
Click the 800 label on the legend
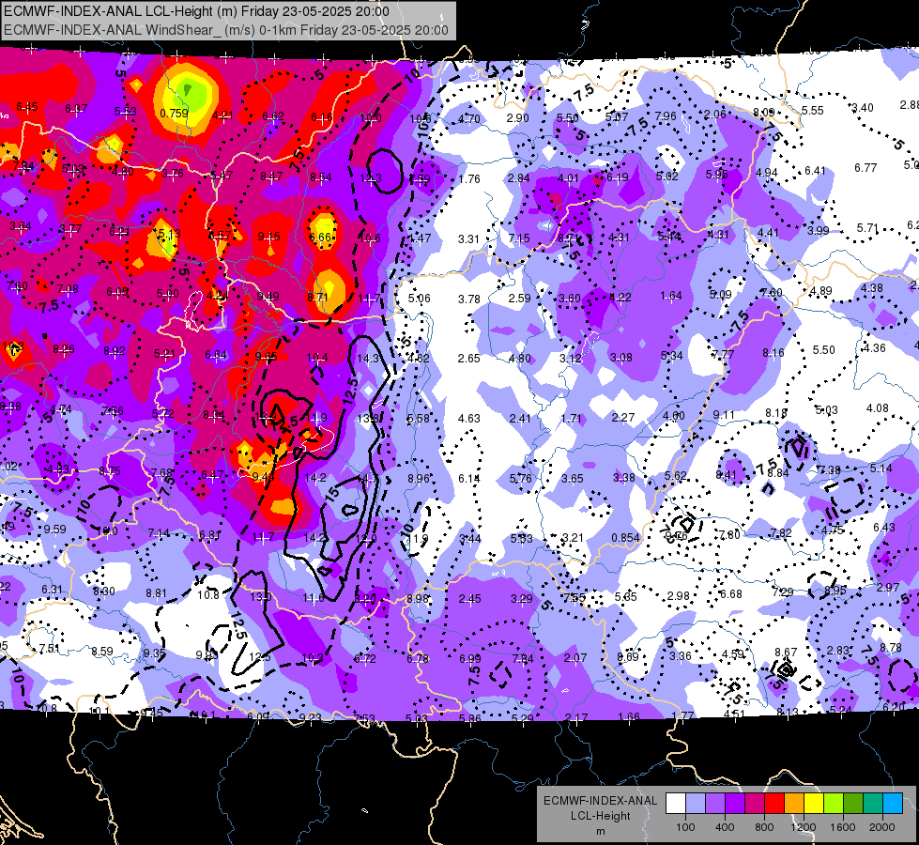764,827
